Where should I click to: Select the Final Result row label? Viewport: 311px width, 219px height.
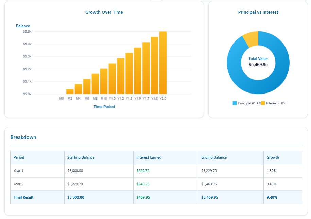[23, 197]
